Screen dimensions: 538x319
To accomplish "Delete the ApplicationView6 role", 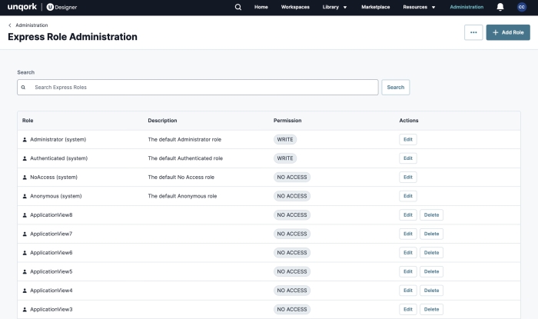I will point(432,252).
